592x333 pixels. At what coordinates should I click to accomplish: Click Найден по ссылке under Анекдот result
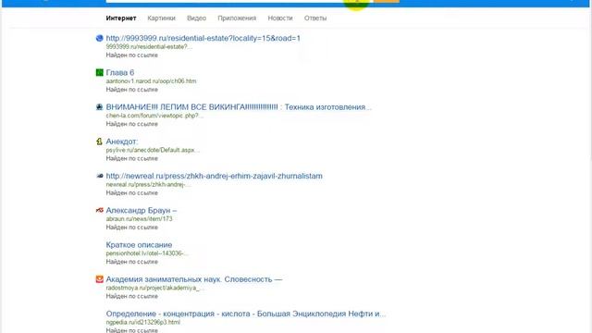[131, 158]
